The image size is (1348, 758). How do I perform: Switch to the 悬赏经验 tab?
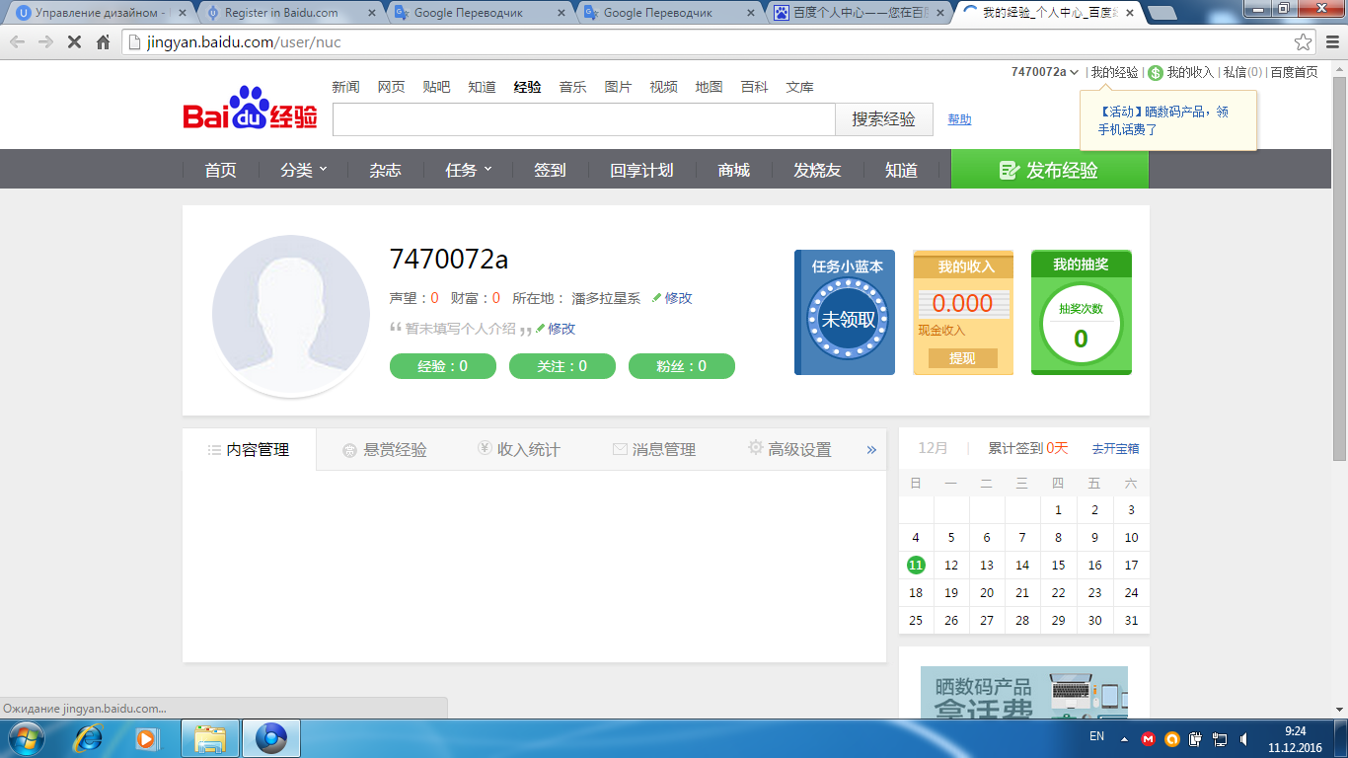click(385, 449)
